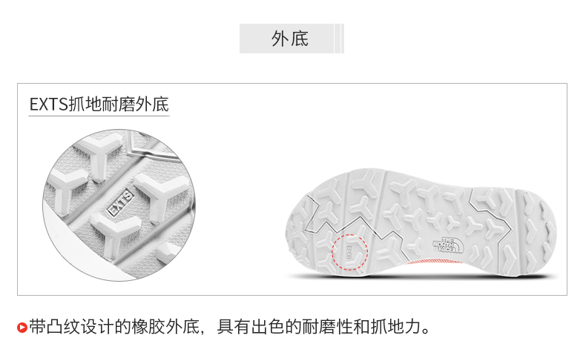The image size is (586, 358).
Task: Click the EXTS抓地耐磨外底 heading
Action: [x=99, y=105]
